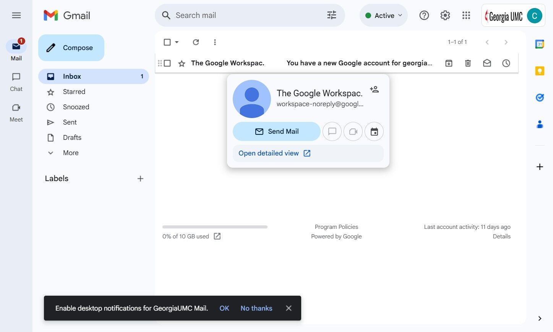Open Support help icon
The height and width of the screenshot is (332, 553).
[424, 15]
